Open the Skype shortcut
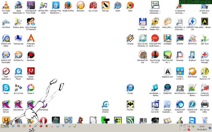 (x=6, y=89)
